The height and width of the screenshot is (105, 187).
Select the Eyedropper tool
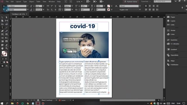click(x=6, y=45)
